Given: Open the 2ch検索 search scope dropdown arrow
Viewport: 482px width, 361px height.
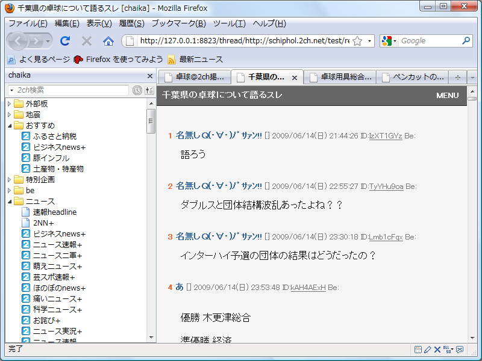Looking at the screenshot, I should 11,90.
